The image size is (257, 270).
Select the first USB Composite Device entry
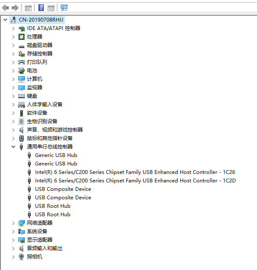coord(63,189)
